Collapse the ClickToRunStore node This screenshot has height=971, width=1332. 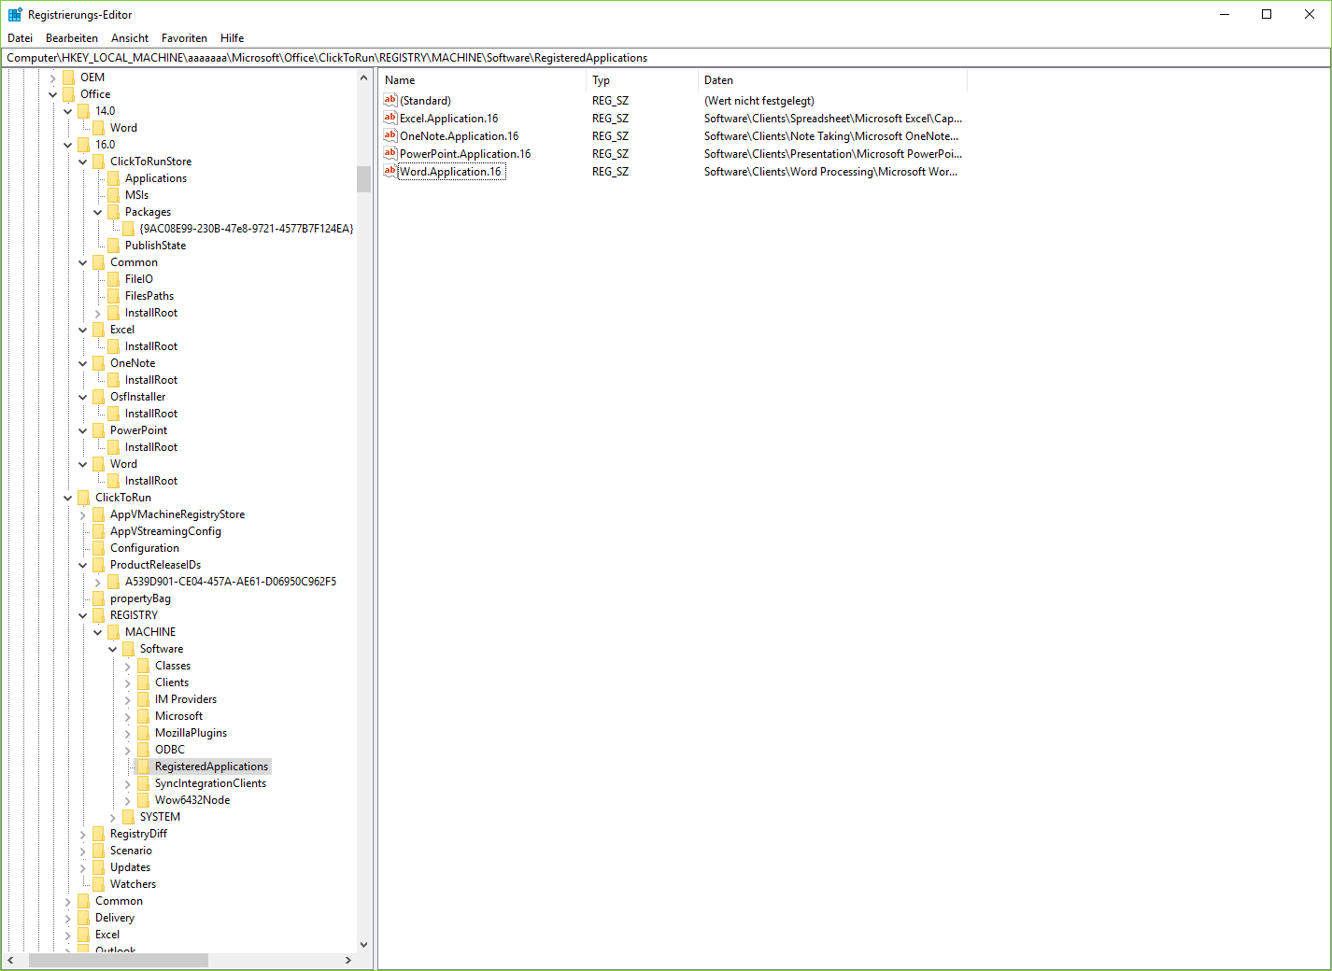83,162
